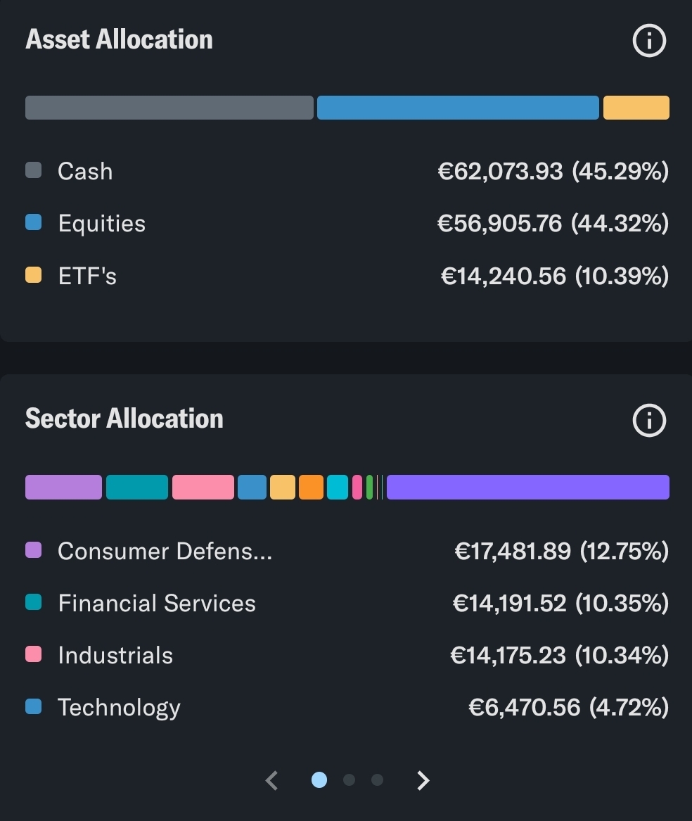Select the first pagination dot
This screenshot has height=821, width=692.
(x=319, y=779)
